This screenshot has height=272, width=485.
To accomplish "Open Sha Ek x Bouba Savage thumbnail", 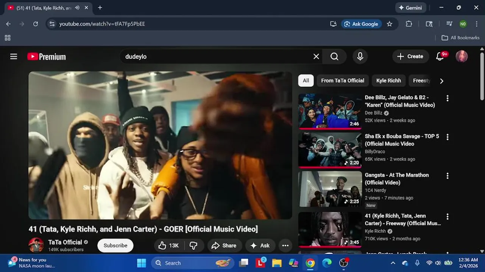I will (330, 150).
